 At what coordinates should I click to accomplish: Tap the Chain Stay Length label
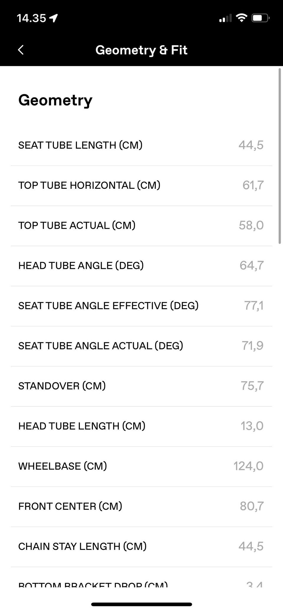83,546
